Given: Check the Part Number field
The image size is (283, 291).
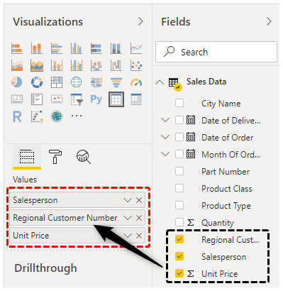Looking at the screenshot, I should (179, 171).
